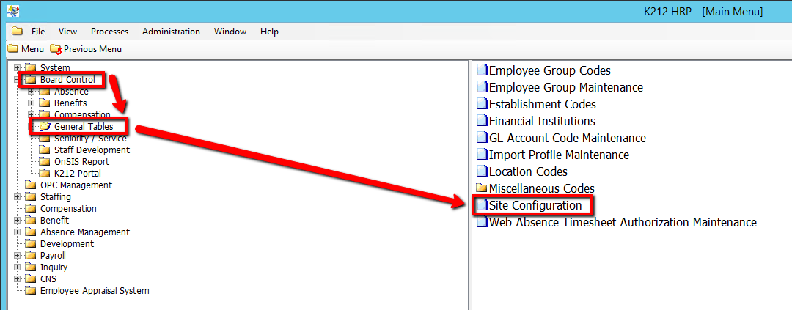Click the Previous Menu toolbar icon
This screenshot has height=310, width=792.
56,49
